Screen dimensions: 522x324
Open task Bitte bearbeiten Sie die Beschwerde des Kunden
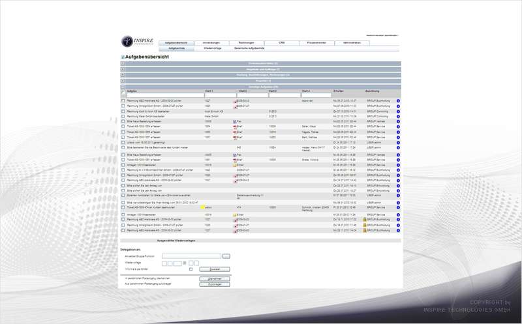[157, 148]
